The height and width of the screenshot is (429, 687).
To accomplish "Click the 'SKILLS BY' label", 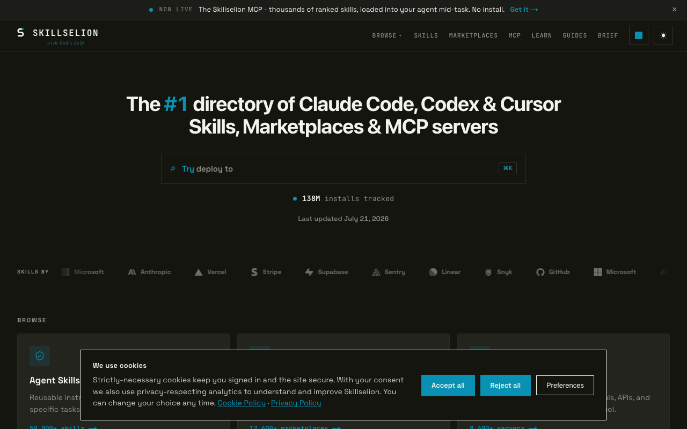I will click(33, 272).
